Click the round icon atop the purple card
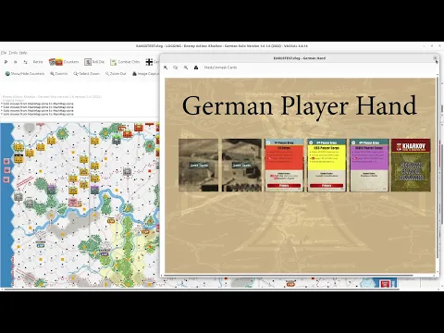Screen dimensions: 444x333 point(353,142)
